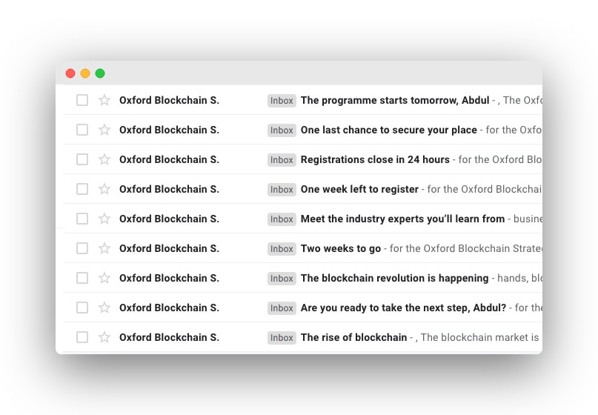Viewport: 598px width, 415px height.
Task: Click sender name on 'The programme starts tomorrow' row
Action: 169,100
